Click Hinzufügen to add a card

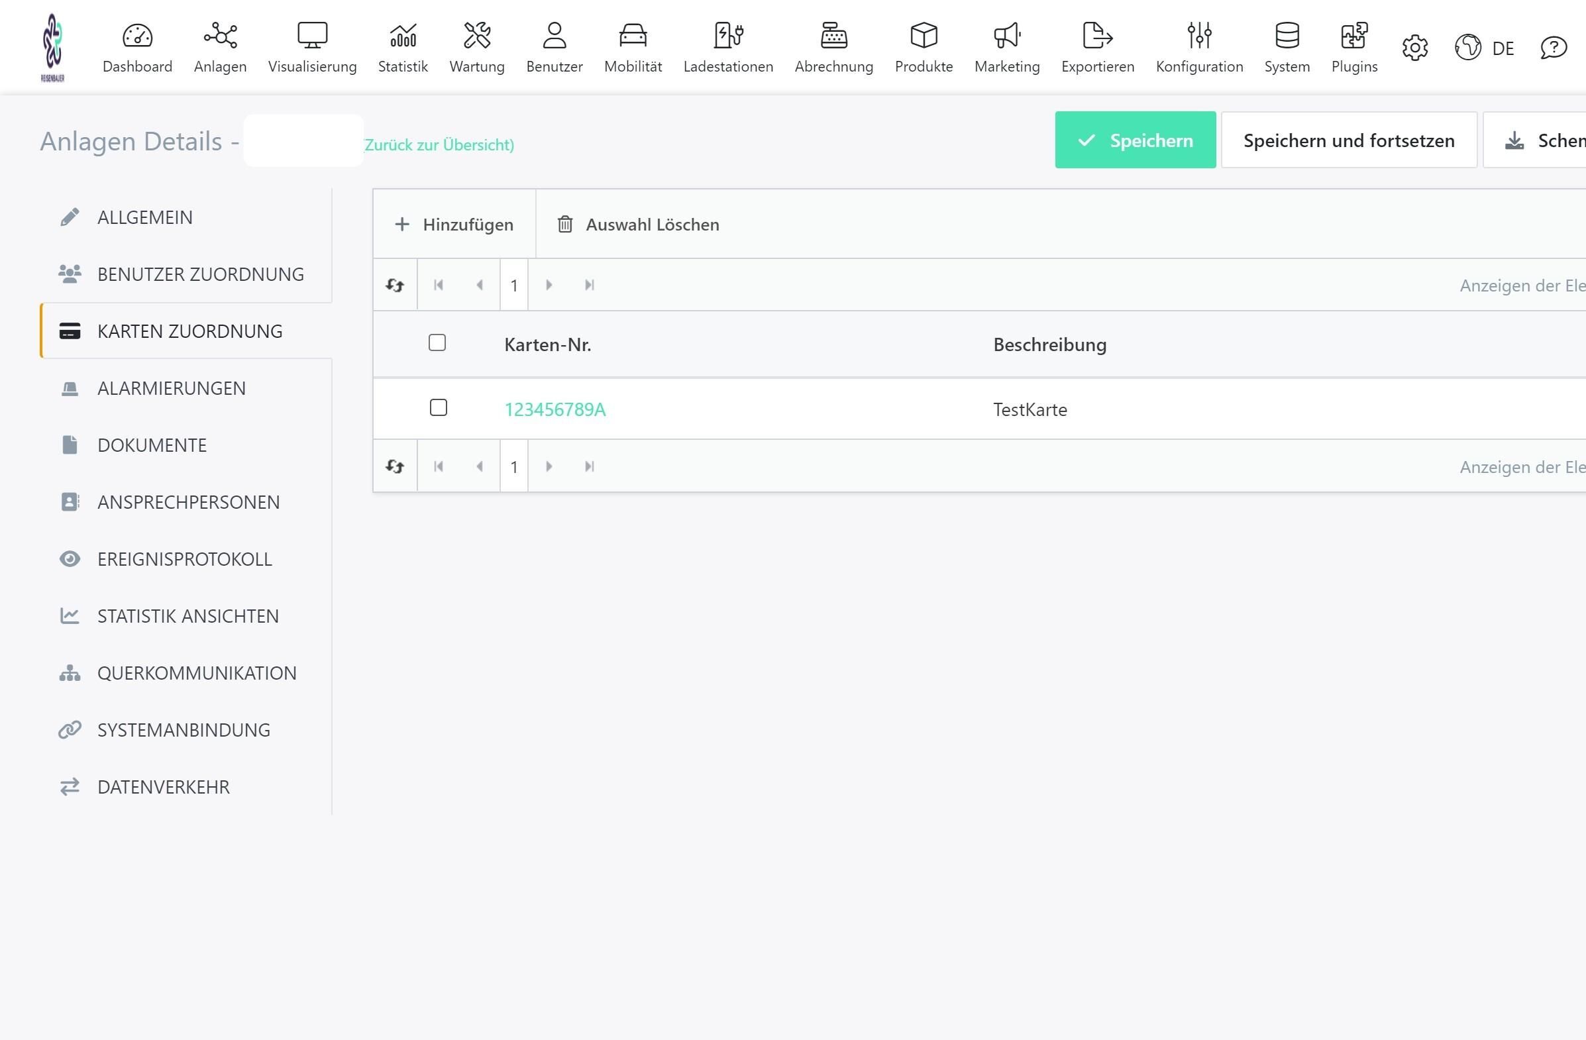click(x=454, y=225)
